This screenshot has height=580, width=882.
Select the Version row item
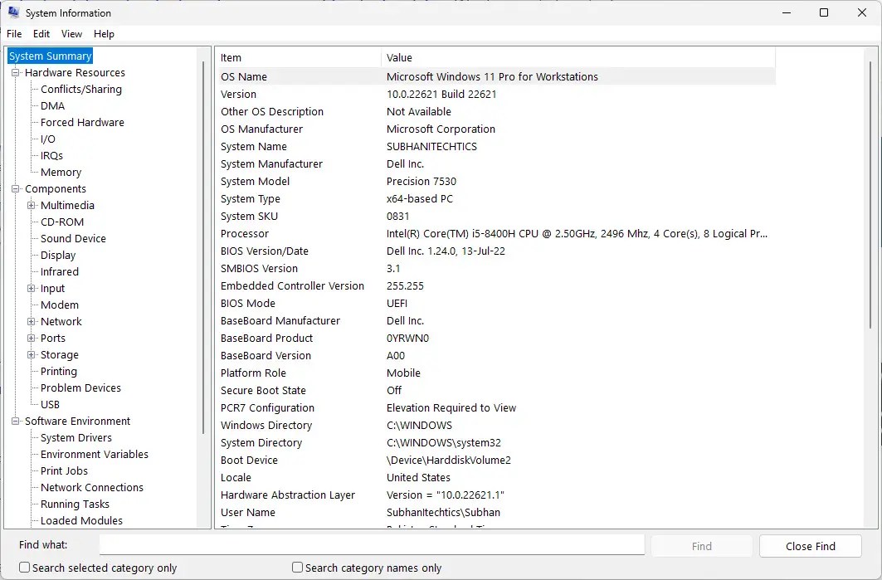tap(238, 94)
